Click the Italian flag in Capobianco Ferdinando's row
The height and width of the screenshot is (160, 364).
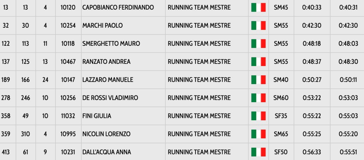[258, 7]
